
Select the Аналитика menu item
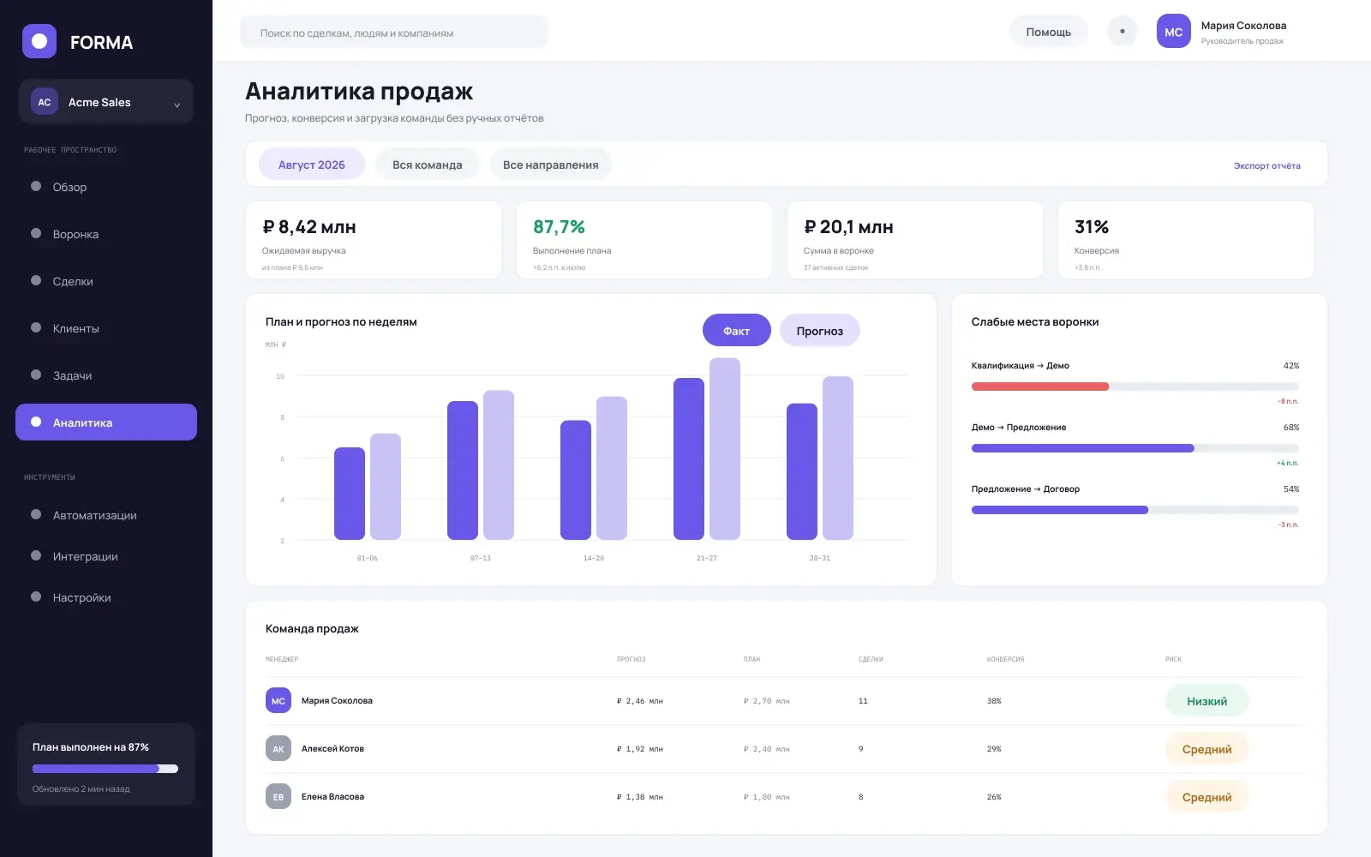pyautogui.click(x=106, y=423)
